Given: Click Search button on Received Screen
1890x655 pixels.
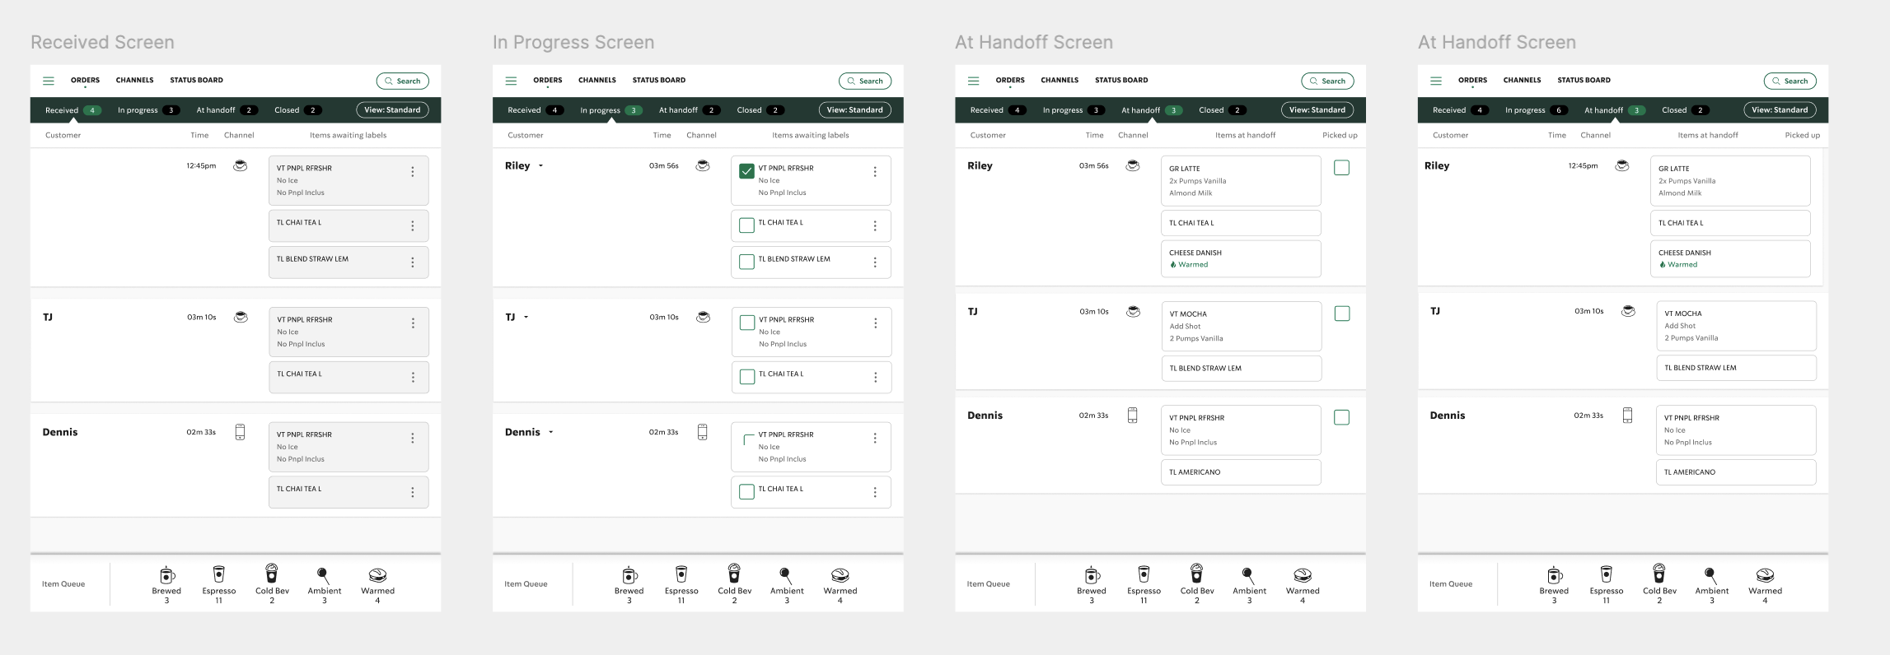Looking at the screenshot, I should click(x=403, y=81).
